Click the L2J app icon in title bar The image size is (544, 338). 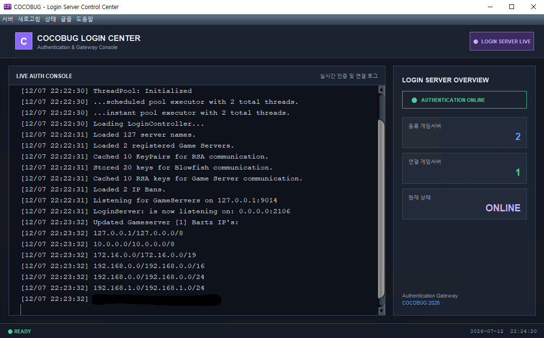pyautogui.click(x=7, y=7)
